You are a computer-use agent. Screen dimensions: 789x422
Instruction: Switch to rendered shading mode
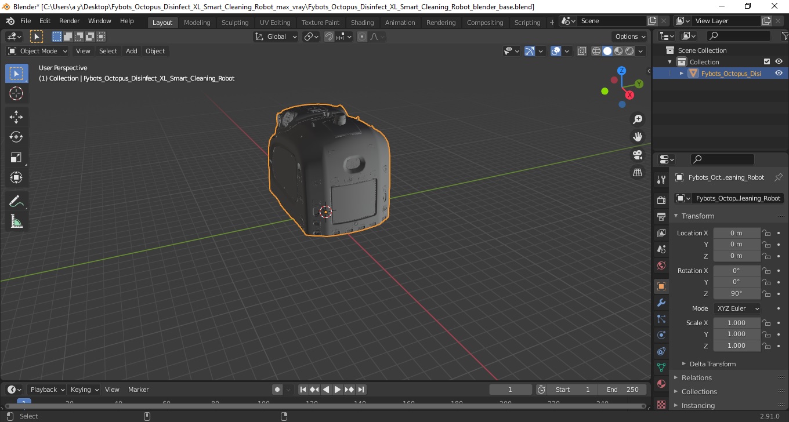pos(629,51)
